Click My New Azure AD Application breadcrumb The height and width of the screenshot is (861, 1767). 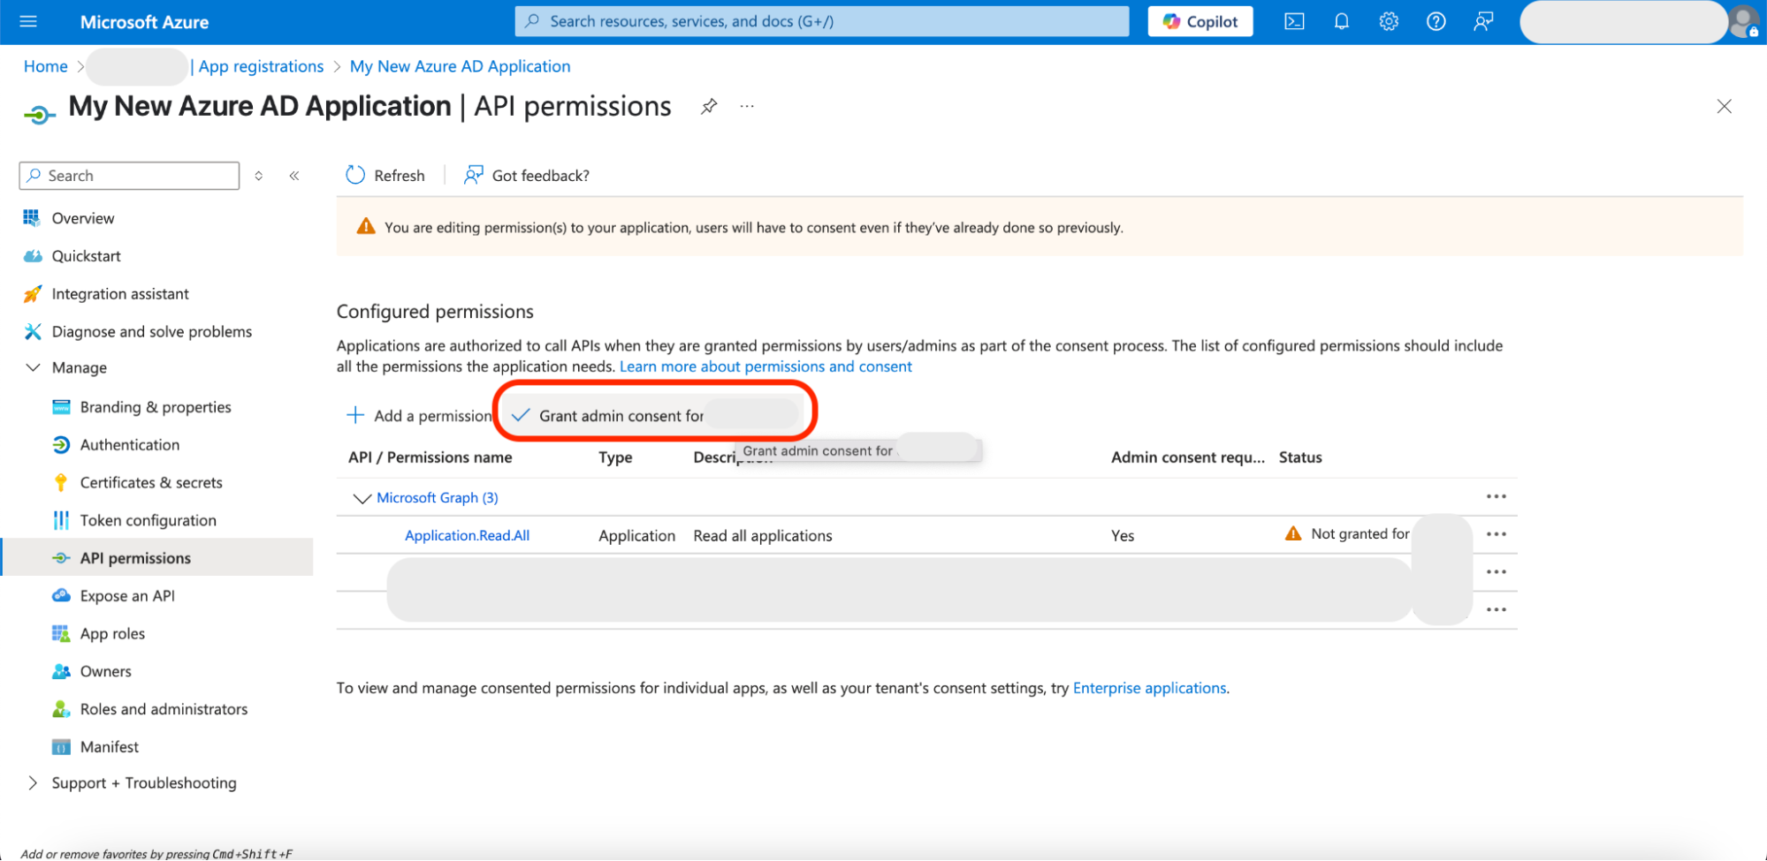click(x=461, y=66)
